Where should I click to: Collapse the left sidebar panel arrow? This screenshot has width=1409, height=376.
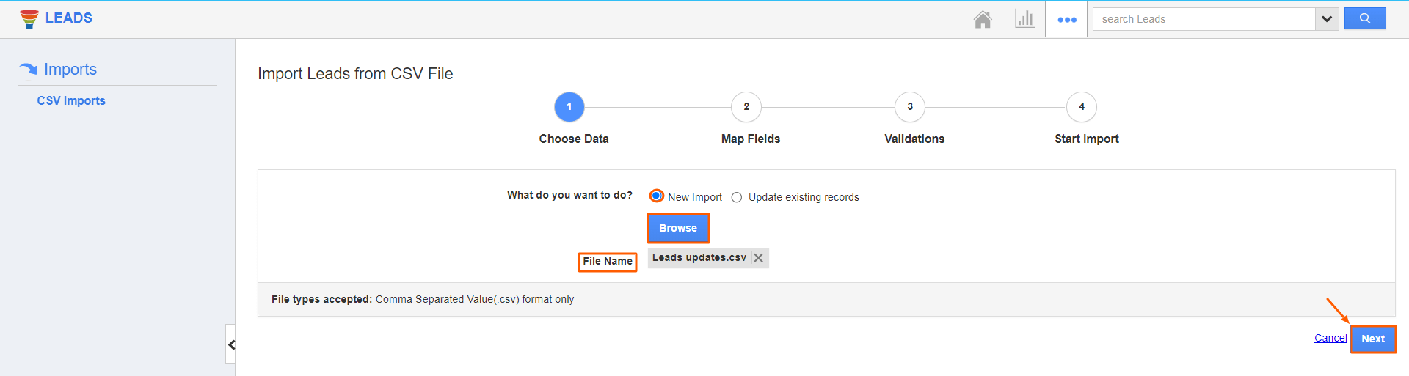pyautogui.click(x=231, y=344)
